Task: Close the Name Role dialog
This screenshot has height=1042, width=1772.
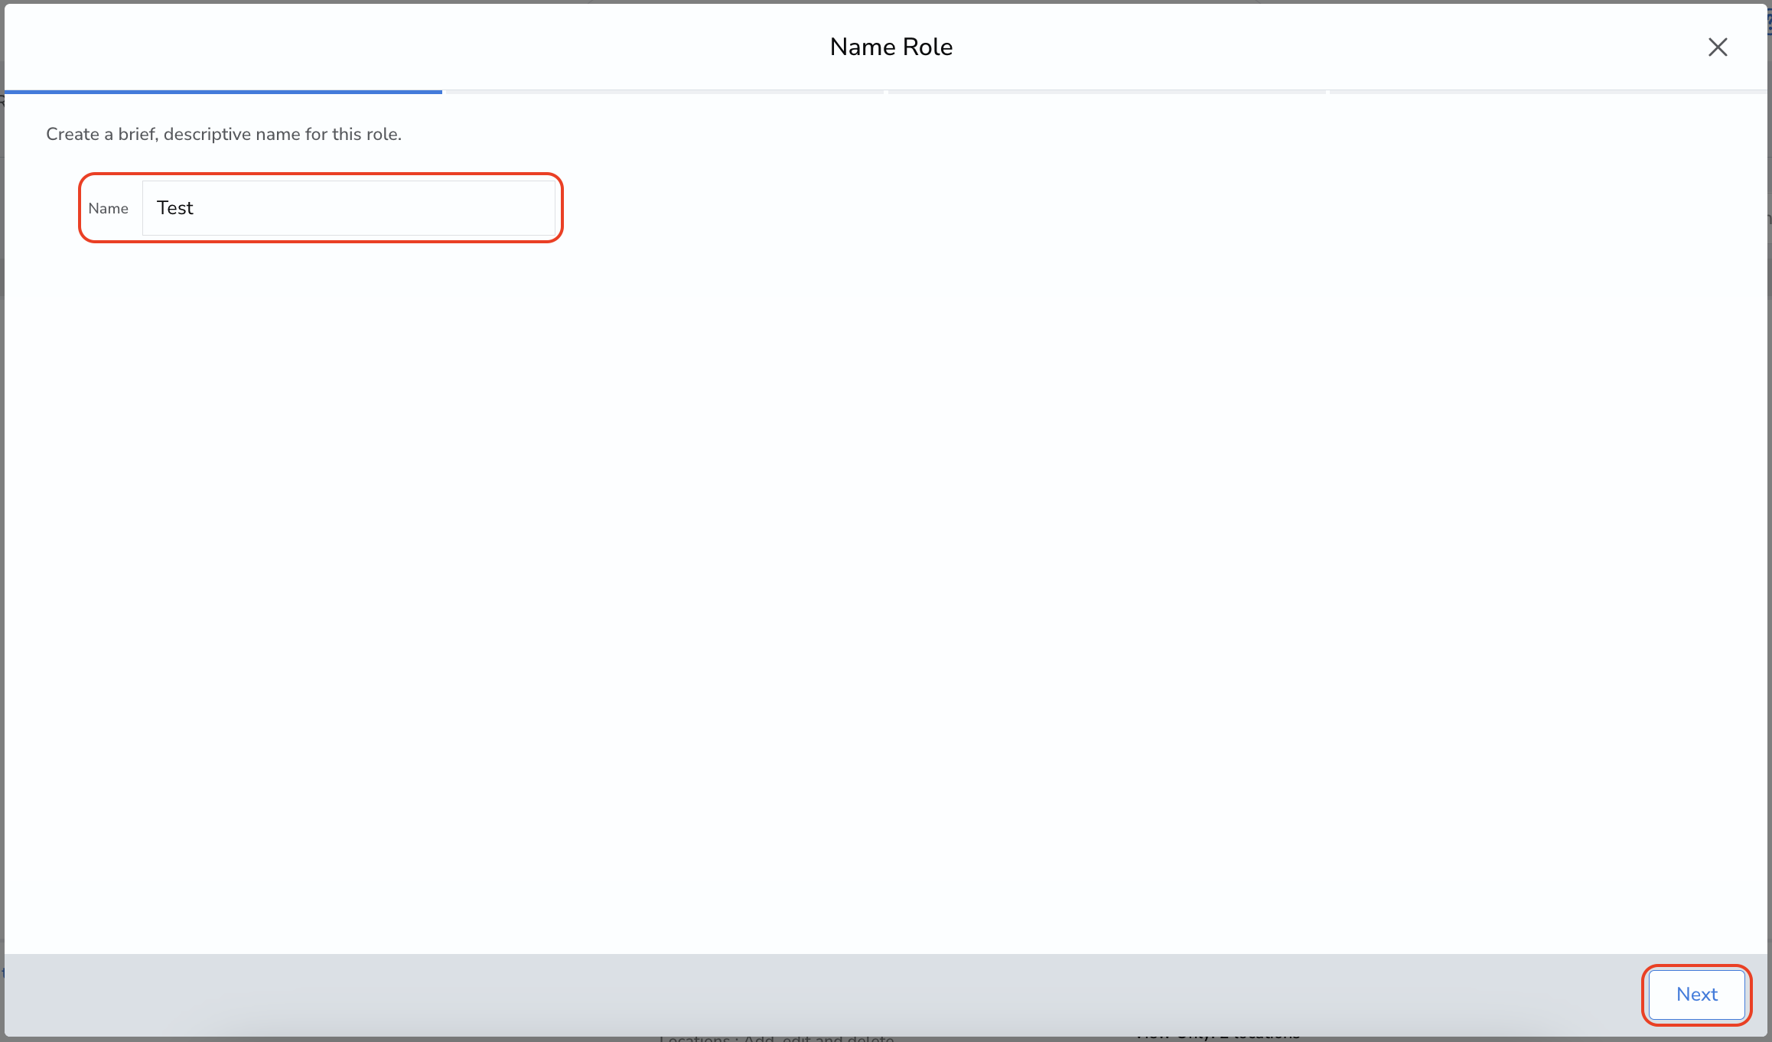Action: click(1718, 47)
